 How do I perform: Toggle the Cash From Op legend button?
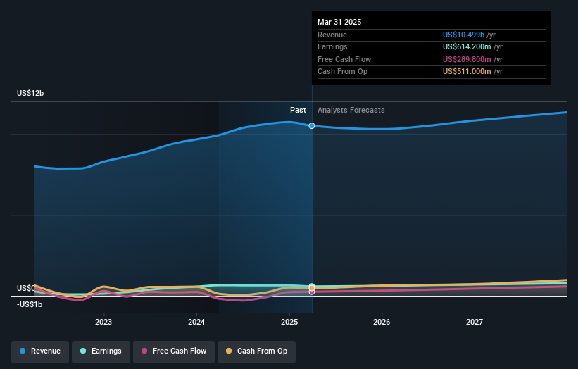pyautogui.click(x=256, y=351)
